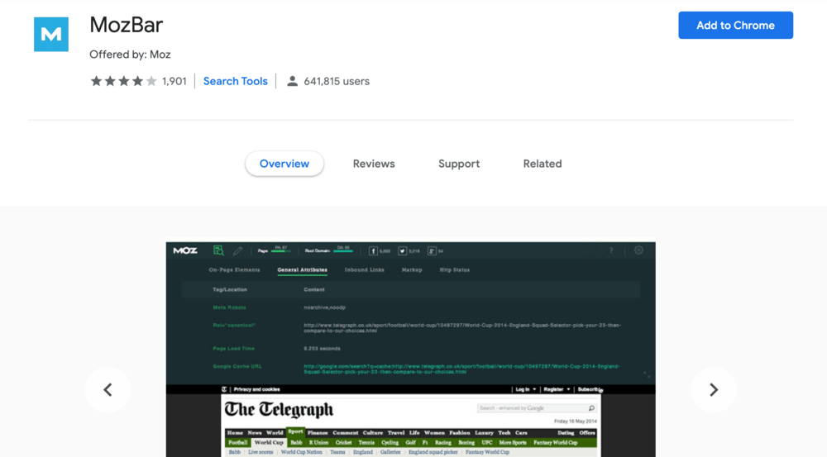Screen dimensions: 827x457
Task: Expand the Register dropdown in preview
Action: coord(557,389)
